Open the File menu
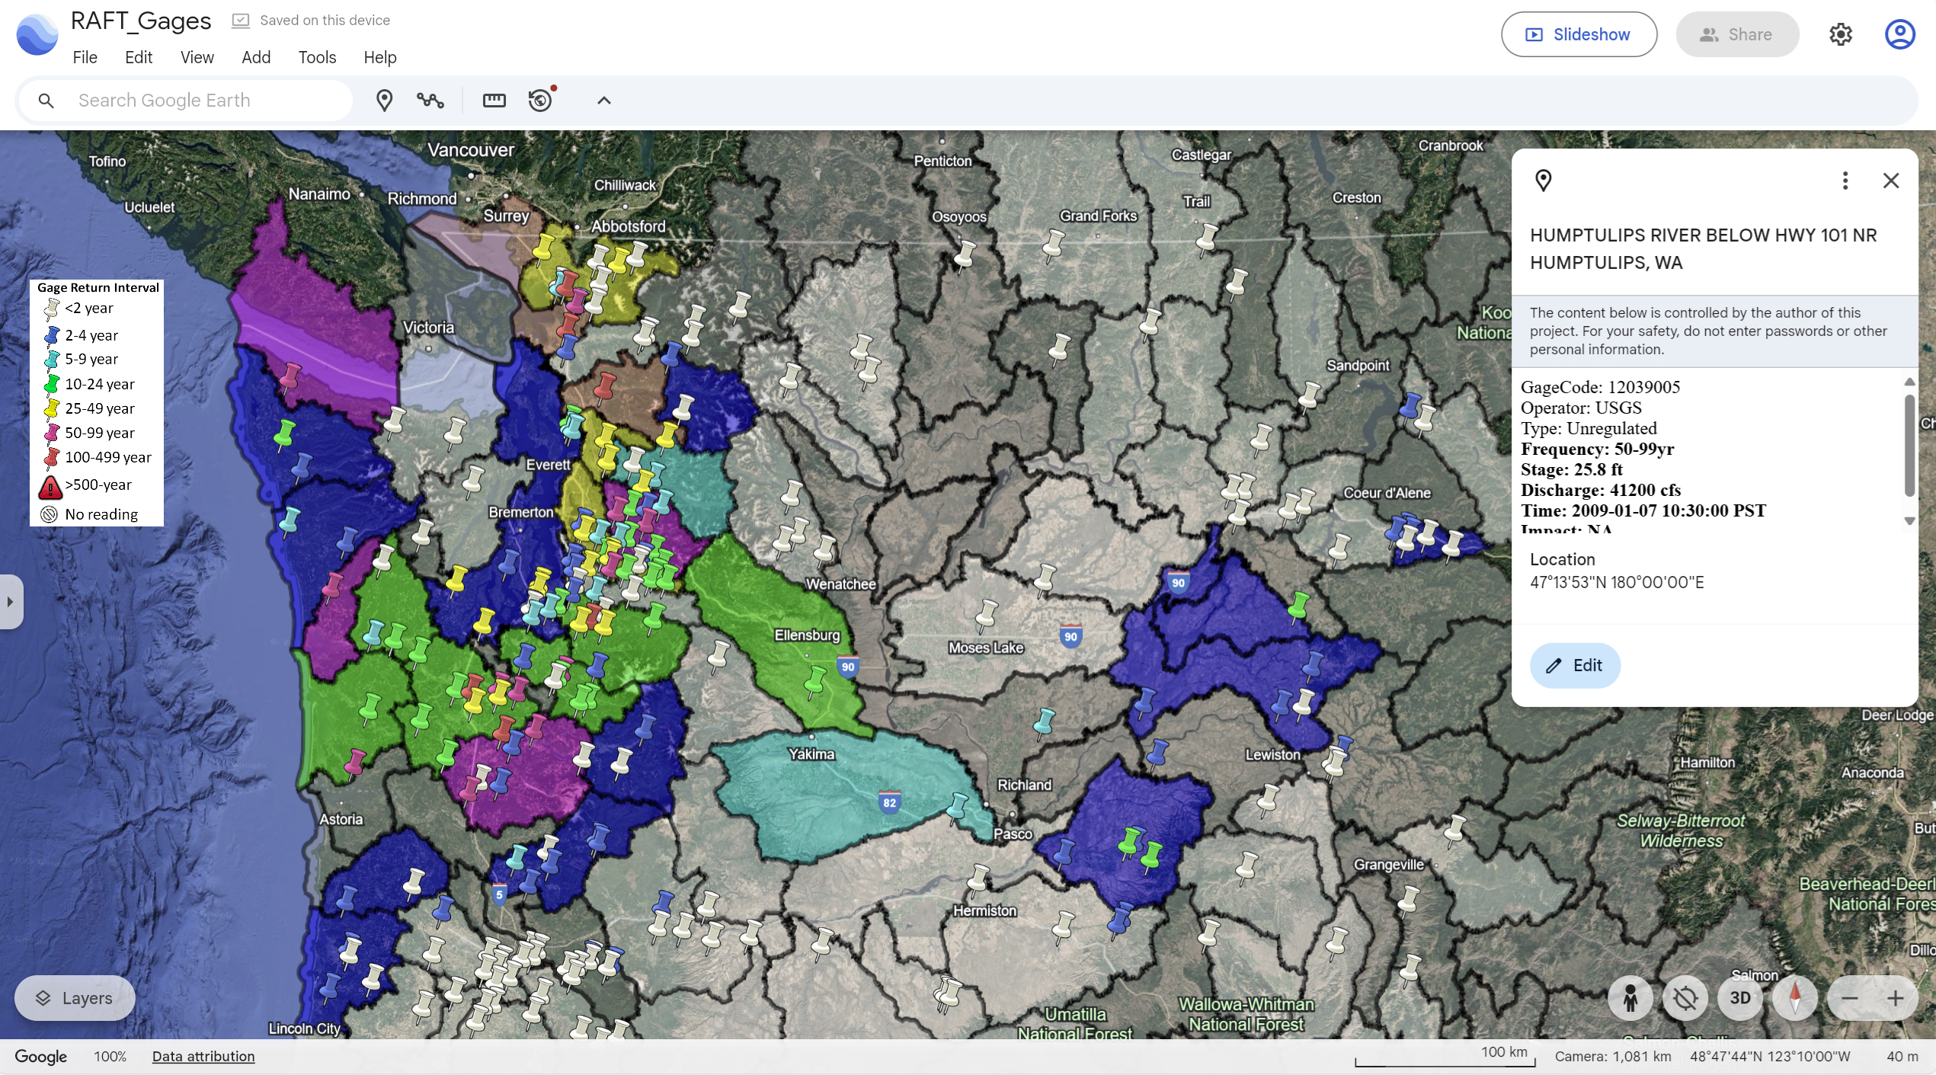The height and width of the screenshot is (1075, 1936). [x=85, y=57]
